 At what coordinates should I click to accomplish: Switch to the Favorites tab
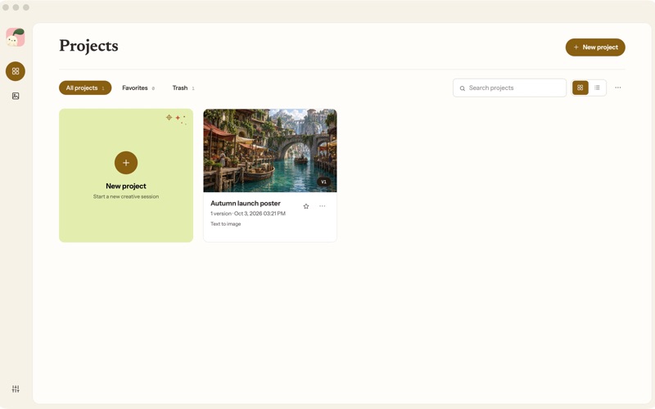pos(138,88)
